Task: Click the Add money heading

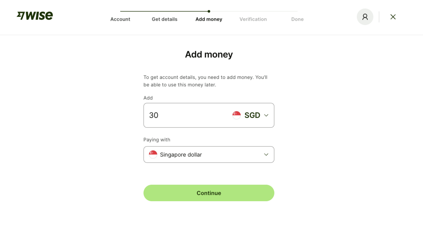Action: 209,54
